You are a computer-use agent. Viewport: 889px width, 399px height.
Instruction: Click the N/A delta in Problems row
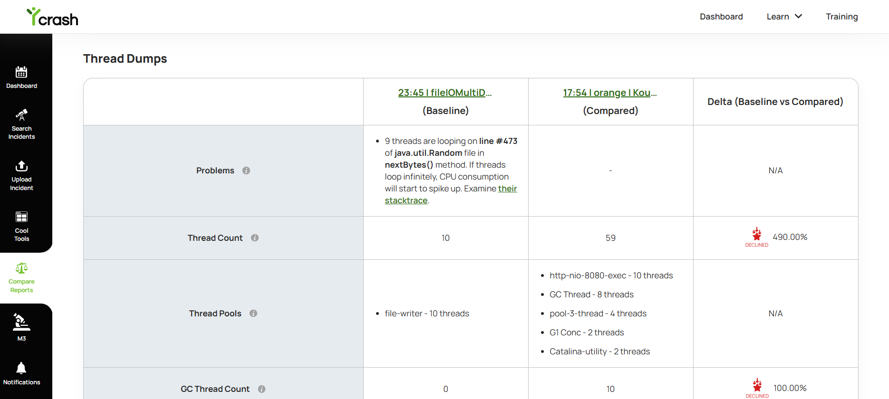(x=775, y=171)
